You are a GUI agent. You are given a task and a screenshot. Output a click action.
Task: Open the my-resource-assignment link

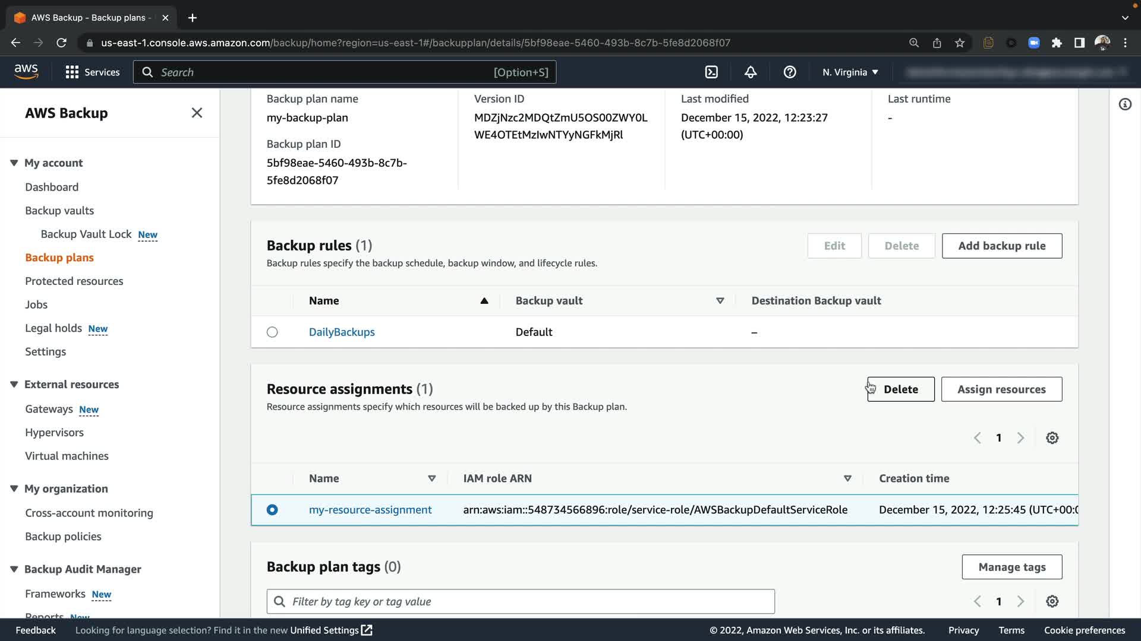point(370,510)
